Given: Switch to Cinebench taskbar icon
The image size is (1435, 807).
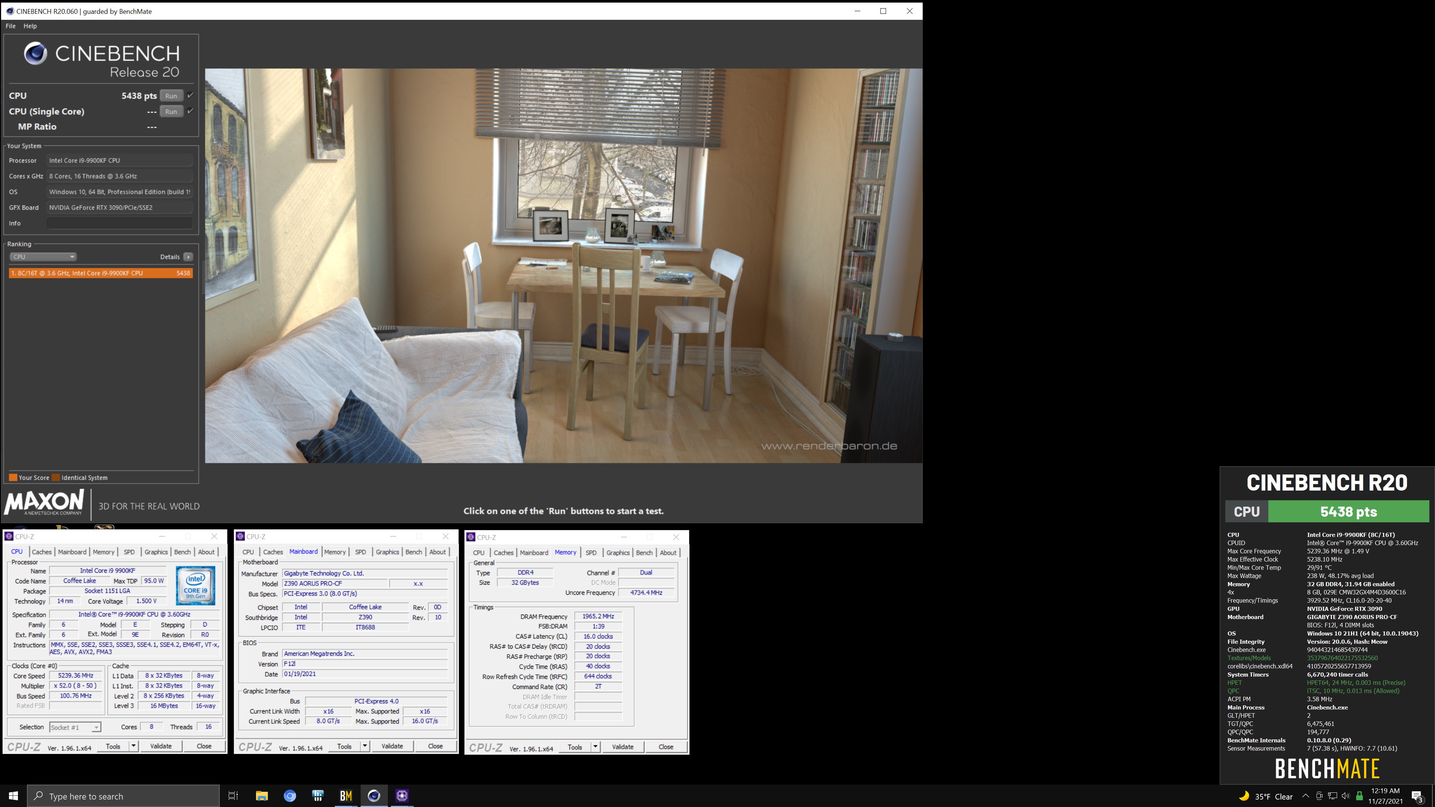Looking at the screenshot, I should point(374,796).
